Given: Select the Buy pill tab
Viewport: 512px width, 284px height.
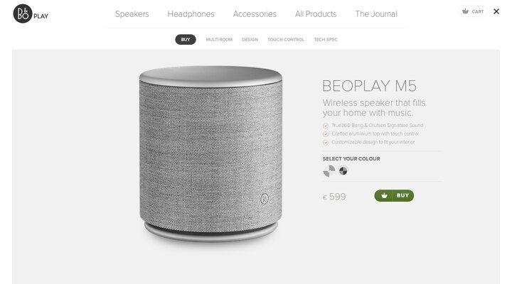Looking at the screenshot, I should [186, 40].
